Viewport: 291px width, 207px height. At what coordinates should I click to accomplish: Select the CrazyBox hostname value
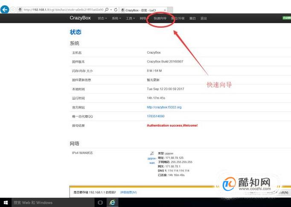tap(154, 52)
